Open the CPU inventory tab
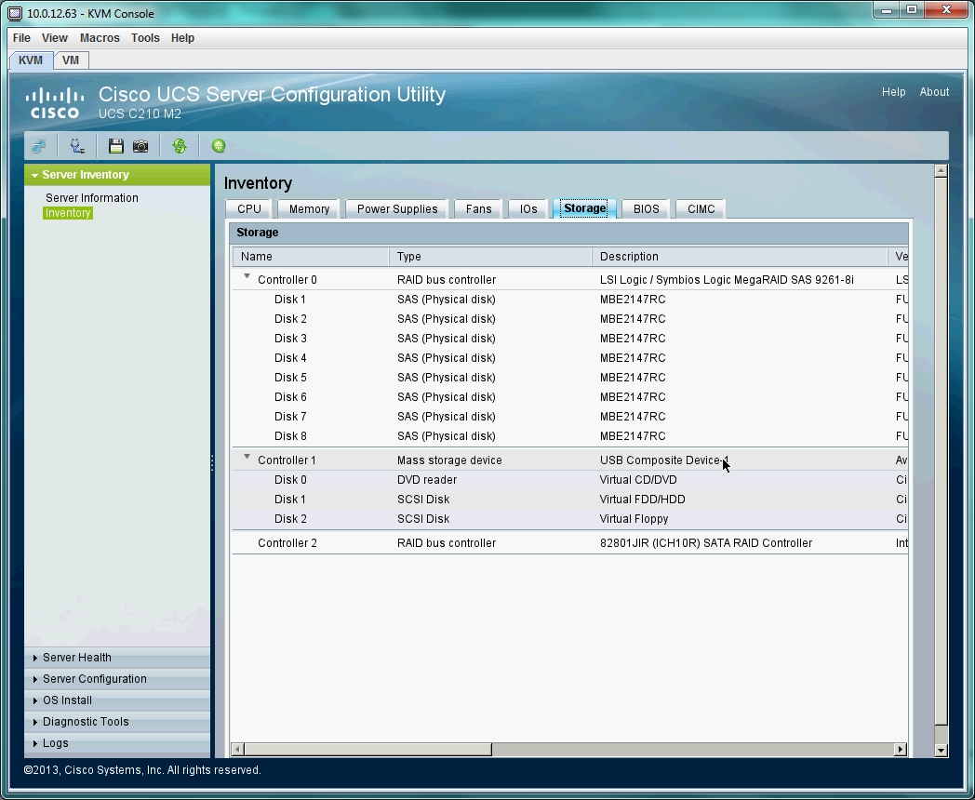This screenshot has height=800, width=975. point(249,209)
